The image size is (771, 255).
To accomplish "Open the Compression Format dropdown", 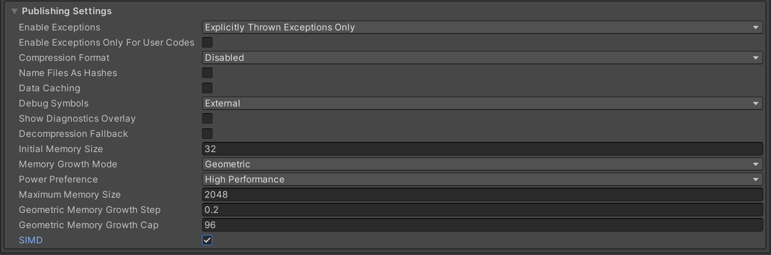I will [x=482, y=58].
